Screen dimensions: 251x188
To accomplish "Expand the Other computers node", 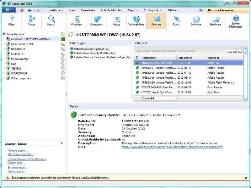I will (4, 78).
